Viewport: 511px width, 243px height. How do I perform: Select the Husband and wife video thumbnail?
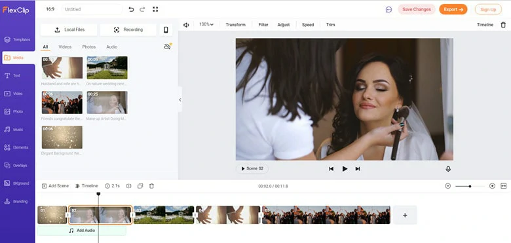[x=62, y=67]
